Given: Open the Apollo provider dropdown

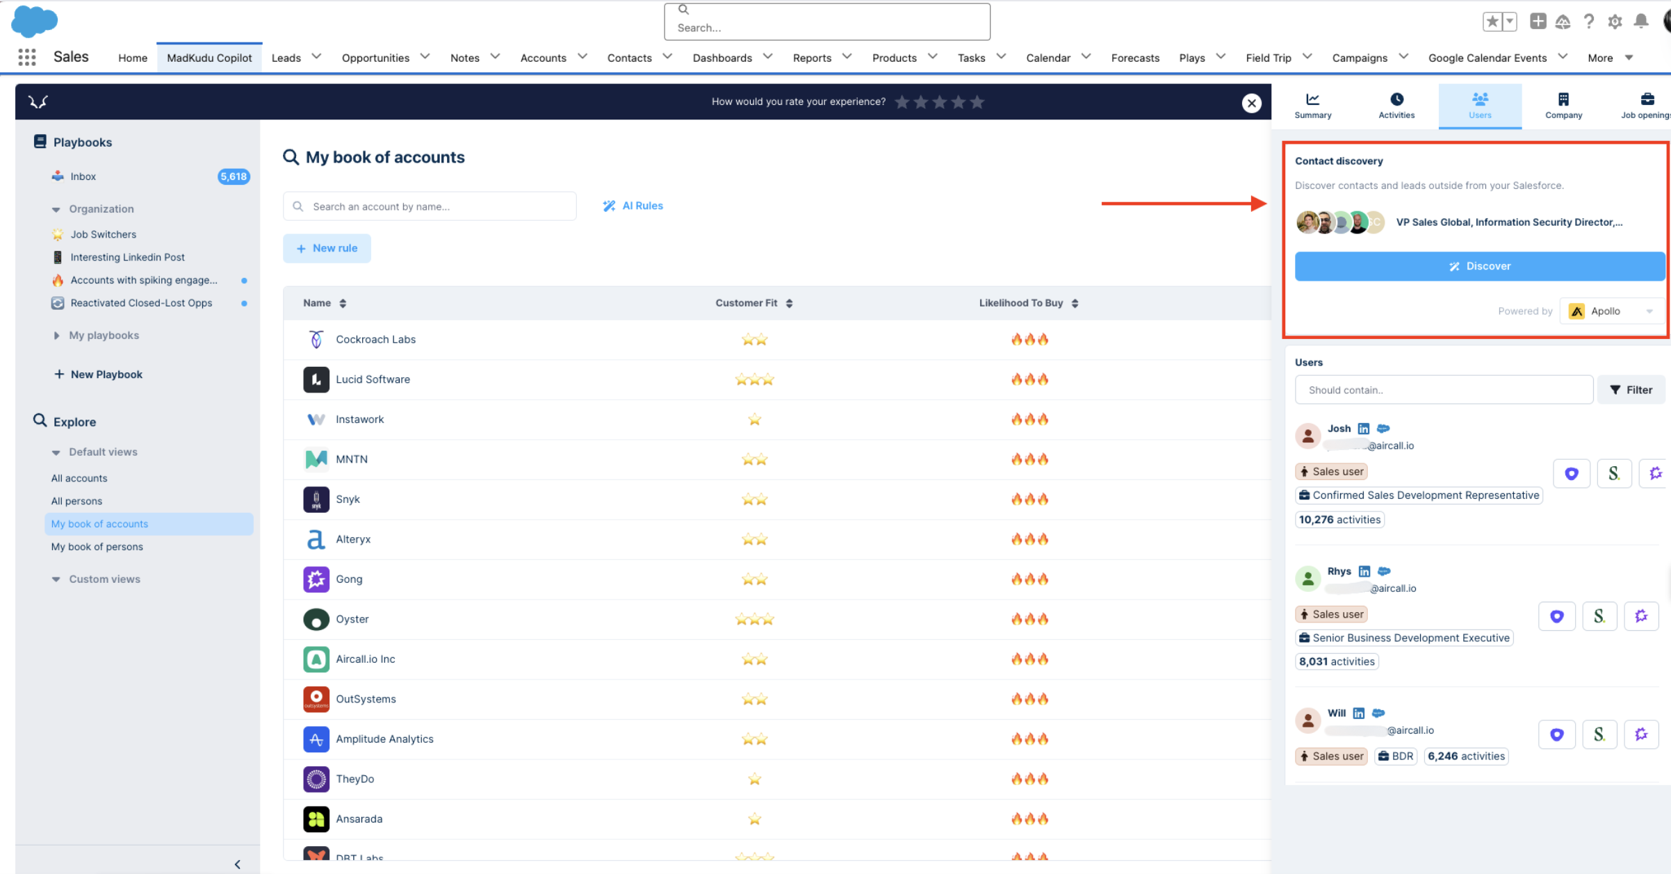Looking at the screenshot, I should (1612, 311).
